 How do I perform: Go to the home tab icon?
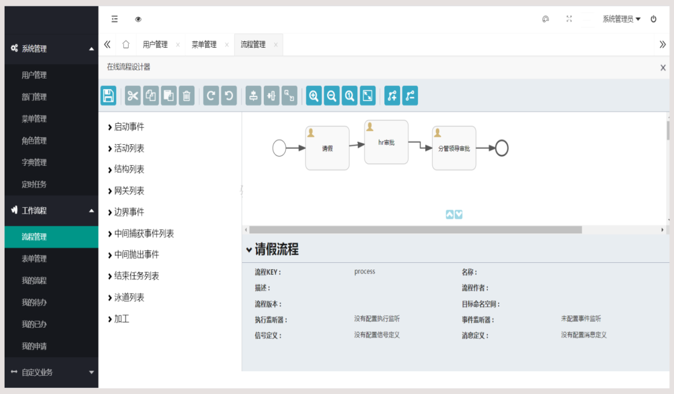[x=125, y=45]
